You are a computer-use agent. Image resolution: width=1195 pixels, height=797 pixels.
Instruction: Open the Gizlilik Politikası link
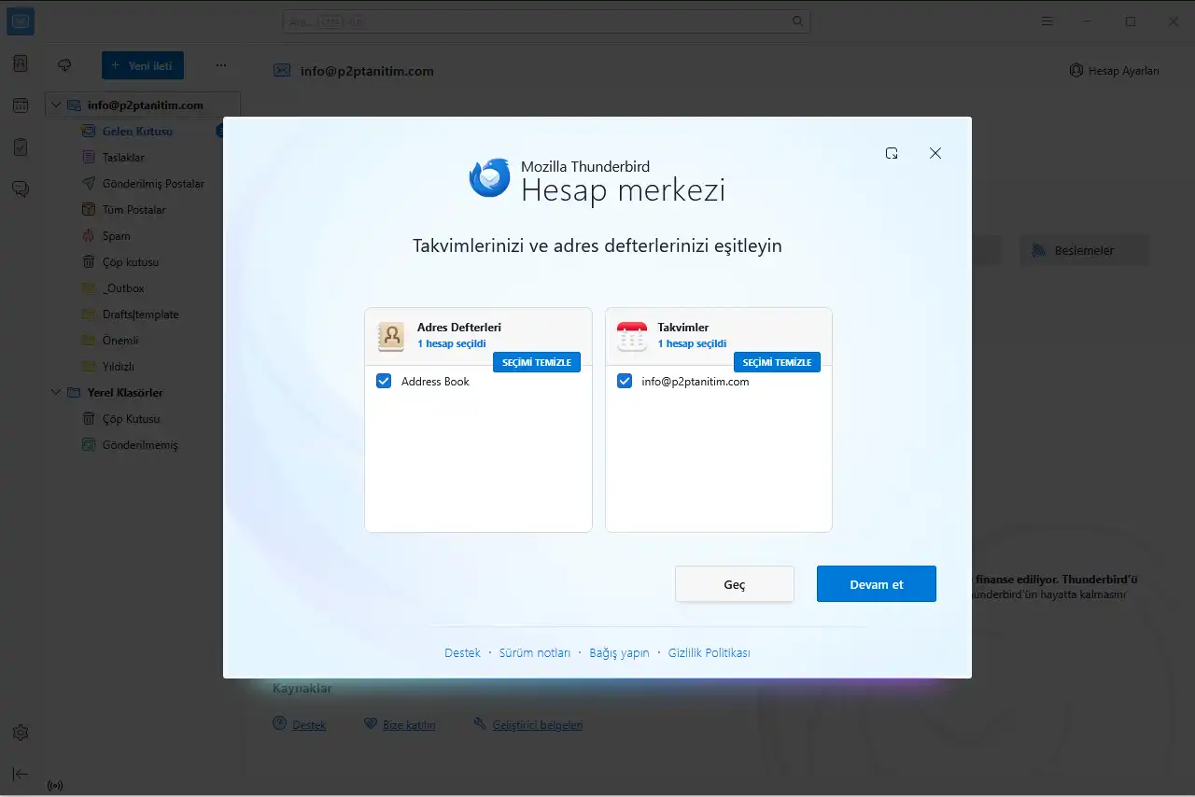(x=710, y=653)
